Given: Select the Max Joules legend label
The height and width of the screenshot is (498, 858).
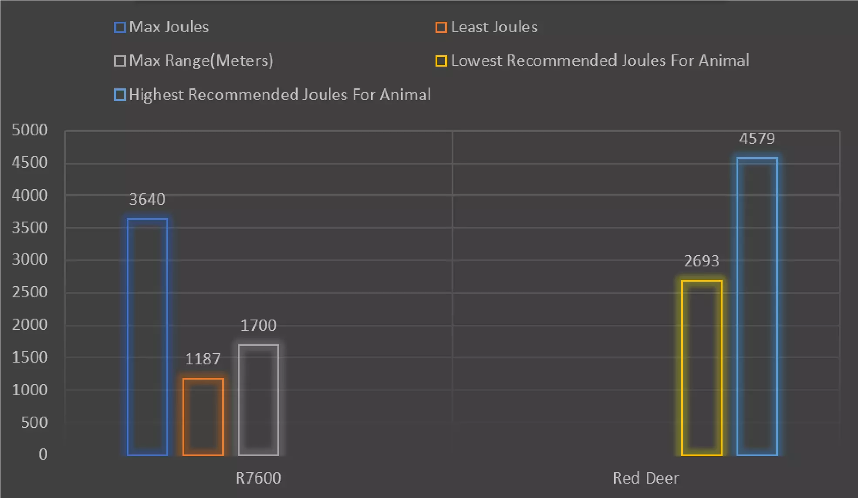Looking at the screenshot, I should click(x=169, y=27).
